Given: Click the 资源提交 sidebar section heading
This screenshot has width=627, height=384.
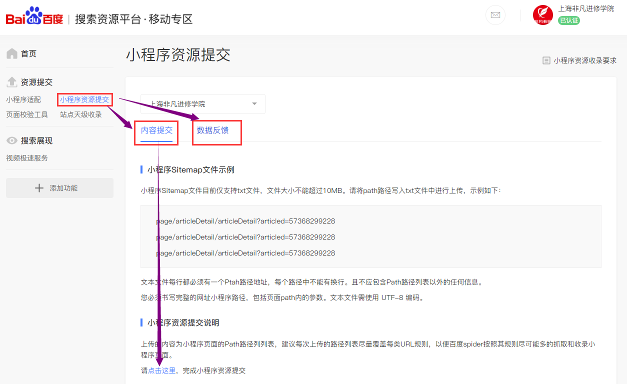Looking at the screenshot, I should click(36, 82).
